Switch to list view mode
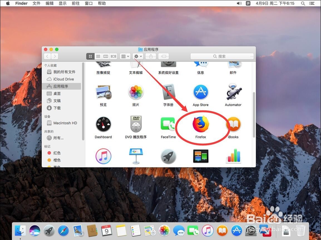 click(98, 56)
